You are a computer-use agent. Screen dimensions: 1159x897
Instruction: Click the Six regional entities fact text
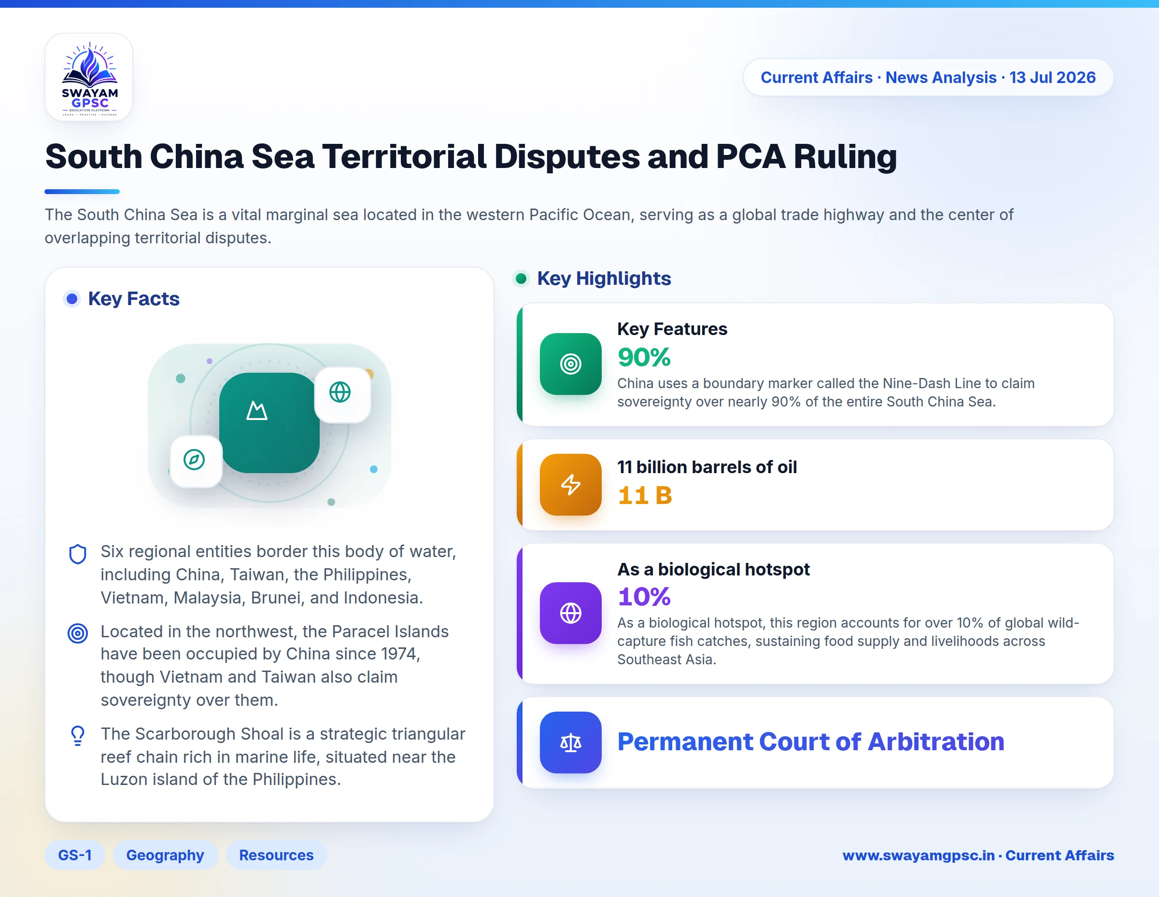(x=279, y=575)
